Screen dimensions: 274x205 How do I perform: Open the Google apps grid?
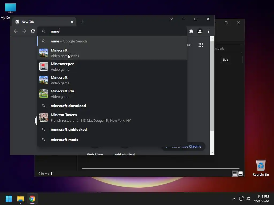point(201,45)
